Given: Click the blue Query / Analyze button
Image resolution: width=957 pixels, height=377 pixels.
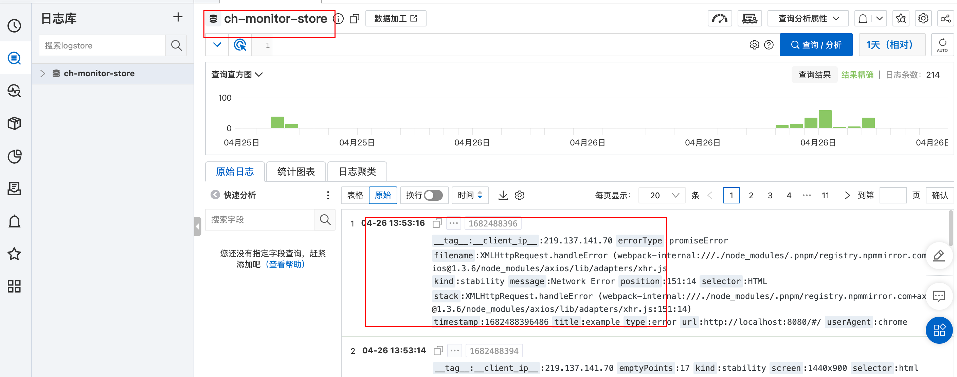Looking at the screenshot, I should (816, 45).
